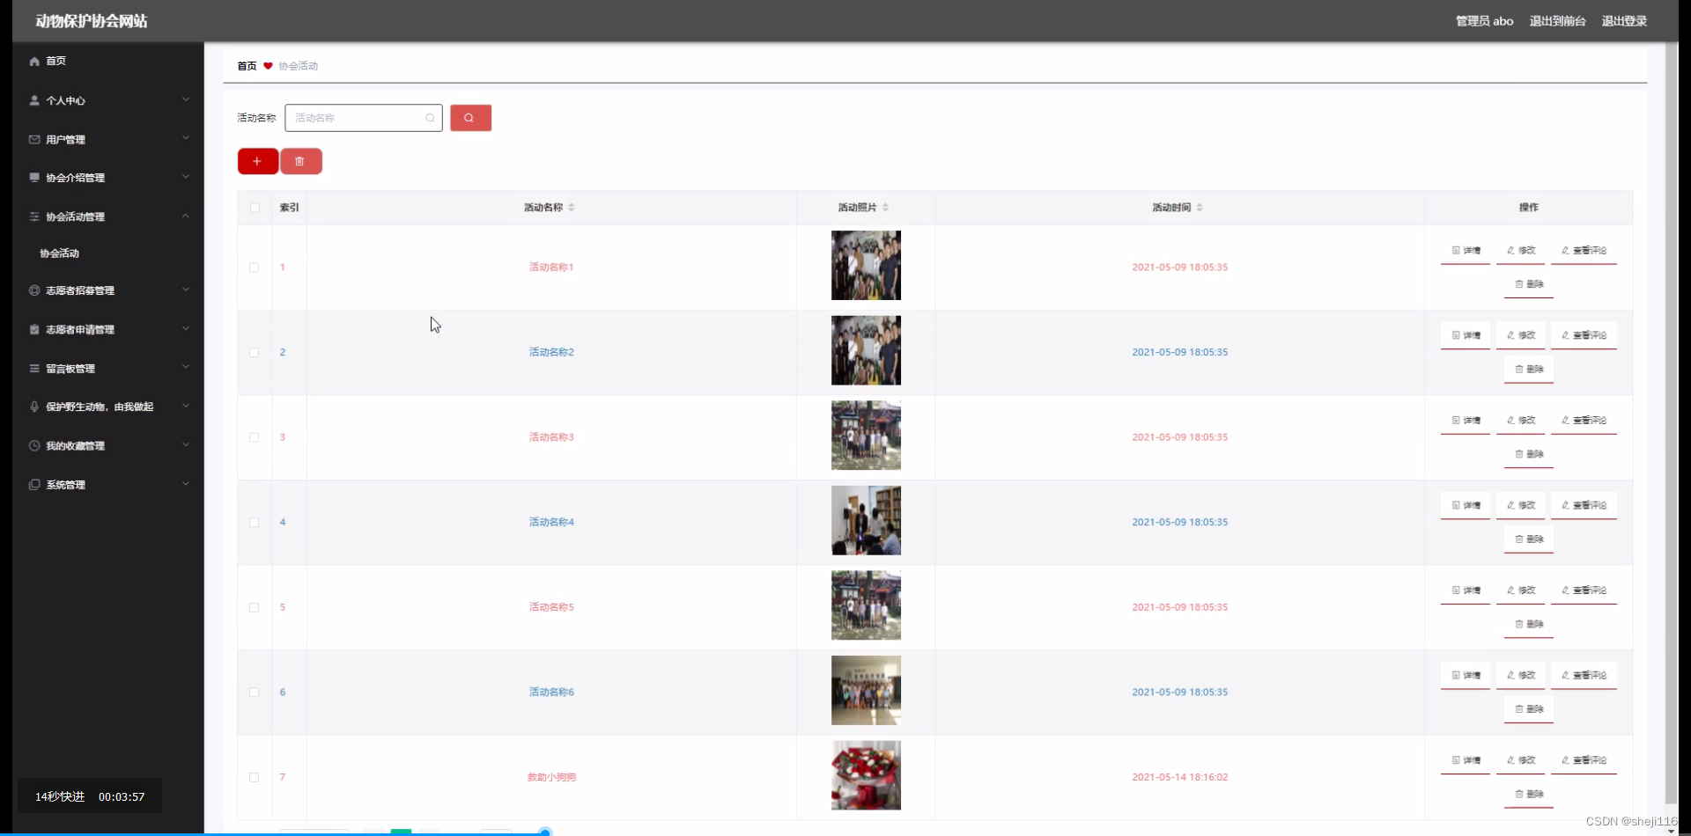Check the box for row 7 救助小狗狗
This screenshot has width=1691, height=836.
click(x=254, y=778)
